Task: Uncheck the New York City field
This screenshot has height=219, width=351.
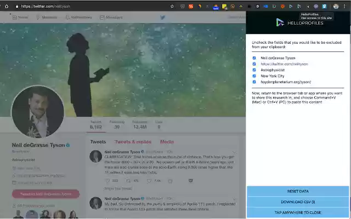Action: pos(254,76)
